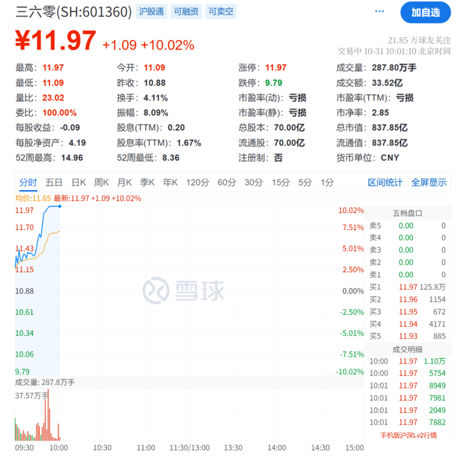Enter 全屏显示 fullscreen chart mode
Screen dimensions: 459x458
(429, 183)
